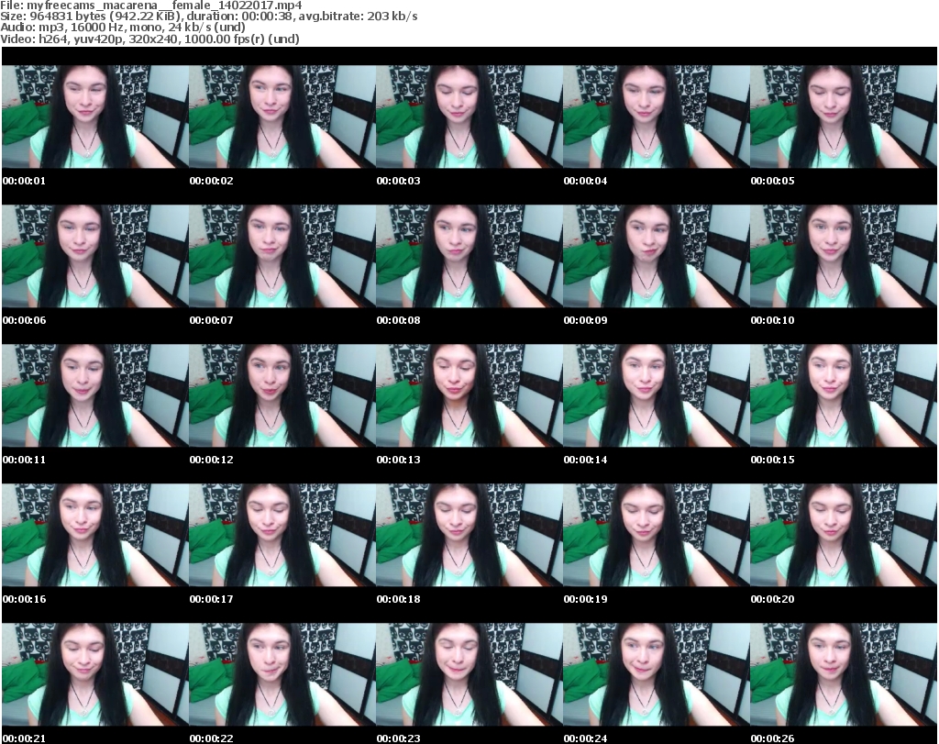Pick the thumbnail for timestamp 00:00:04
The image size is (939, 744).
click(657, 117)
